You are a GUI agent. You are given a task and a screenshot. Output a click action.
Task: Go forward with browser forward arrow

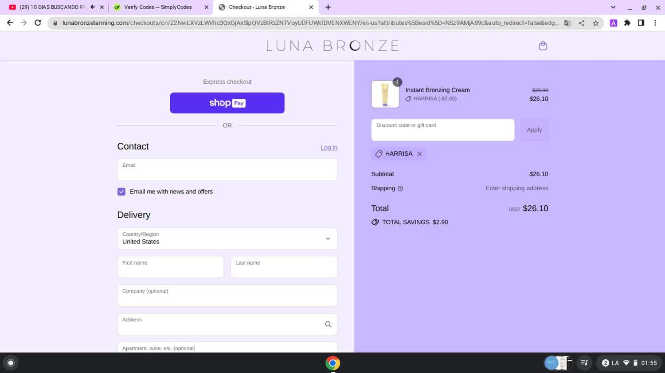(x=23, y=23)
